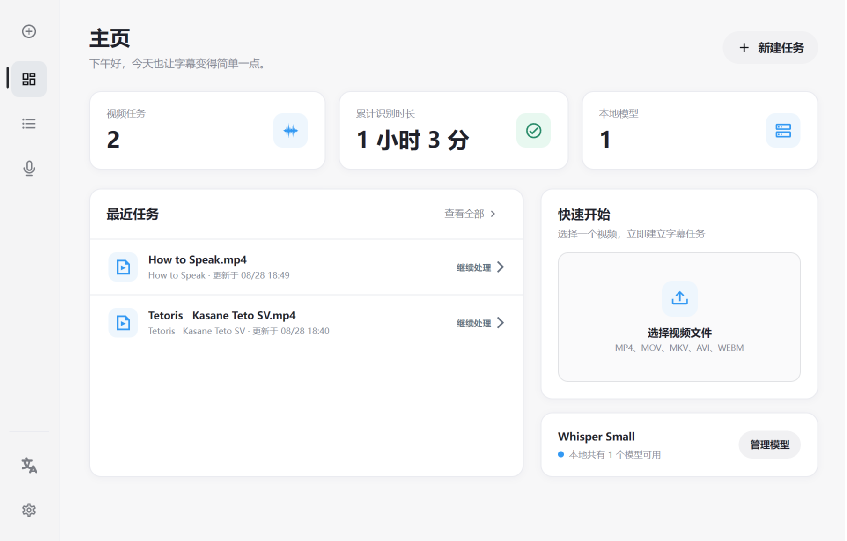Click the video file icon for How to Speak.mp4
Image resolution: width=847 pixels, height=541 pixels.
(123, 267)
